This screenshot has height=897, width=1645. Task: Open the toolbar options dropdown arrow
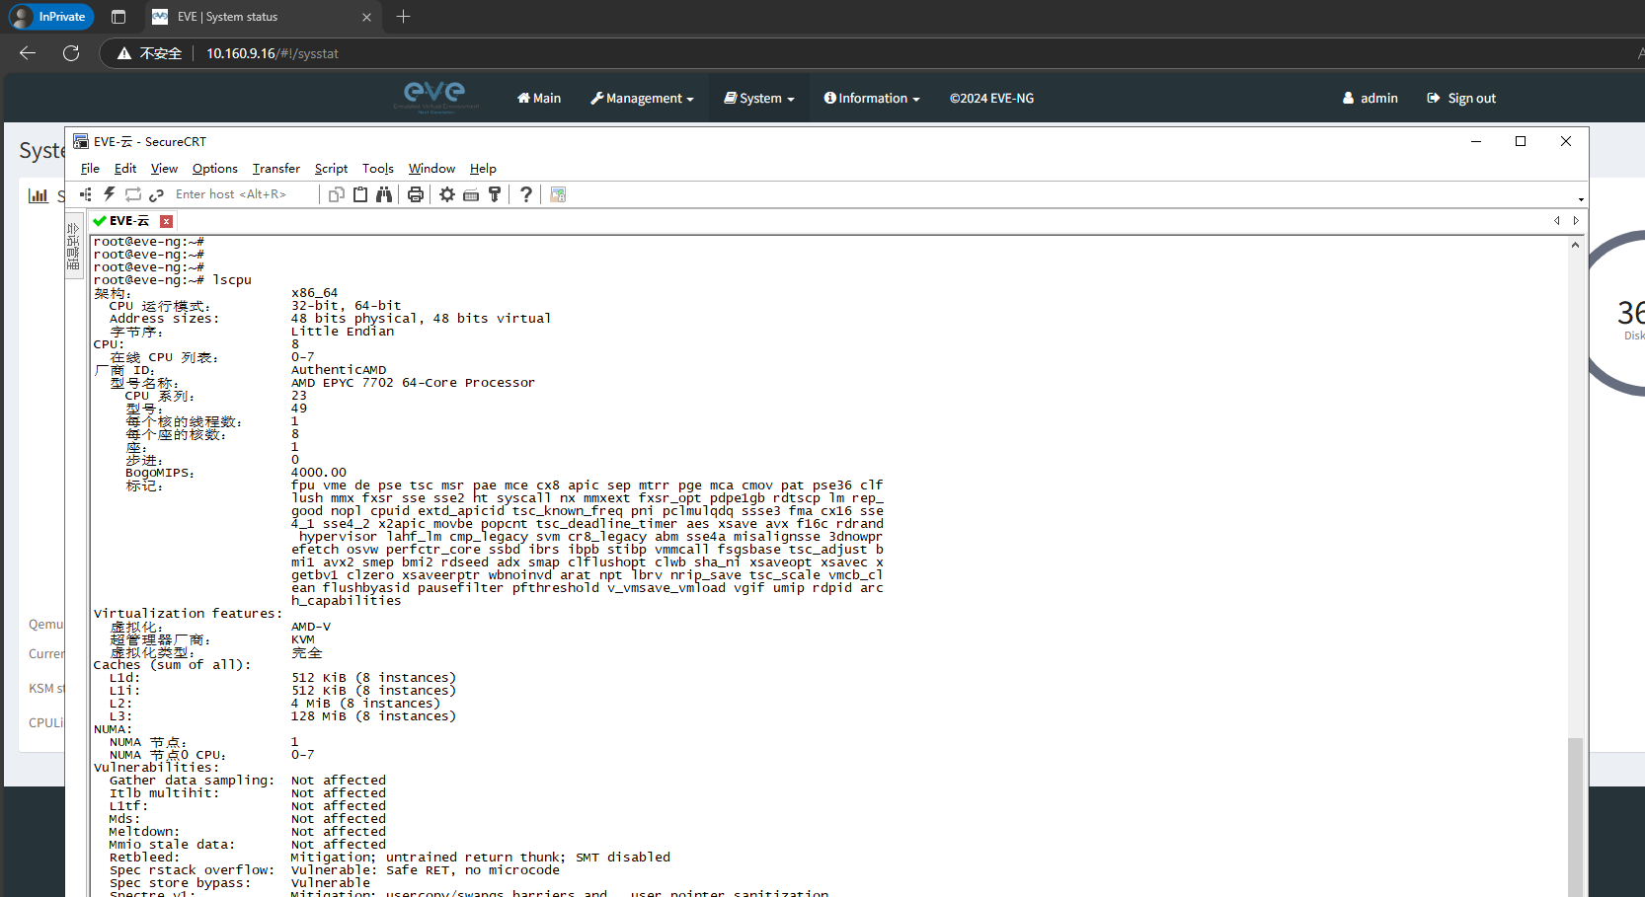pyautogui.click(x=1581, y=199)
